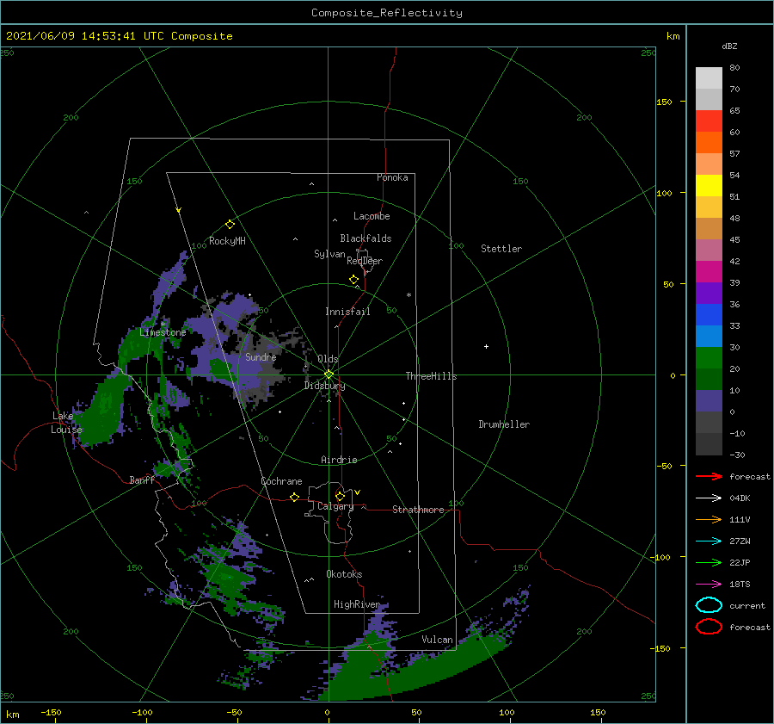Select the Stettler label
This screenshot has width=774, height=724.
(x=501, y=249)
